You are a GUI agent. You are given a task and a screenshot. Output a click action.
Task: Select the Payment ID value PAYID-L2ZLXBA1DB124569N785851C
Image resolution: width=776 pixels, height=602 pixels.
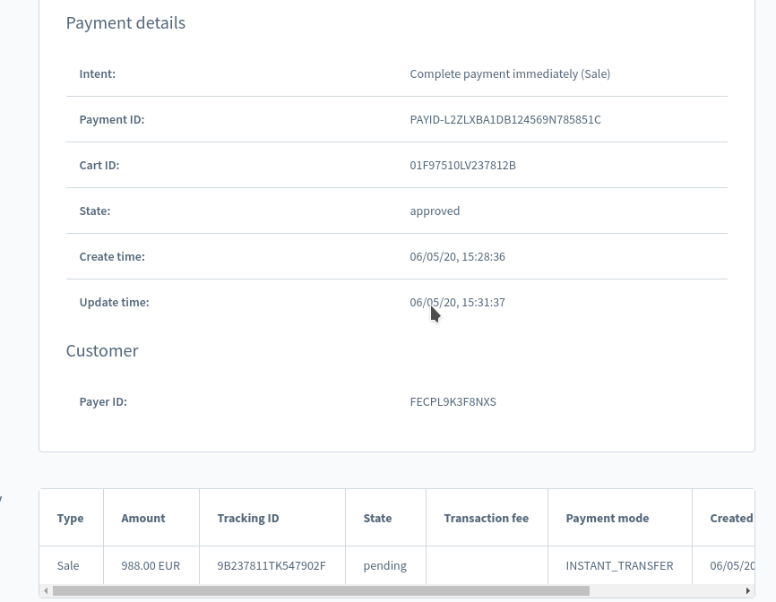point(505,119)
